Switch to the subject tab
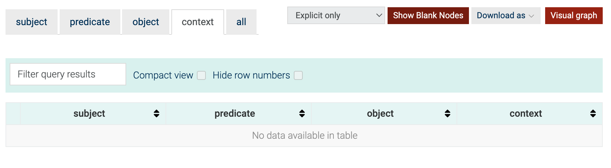Screen dimensions: 611x168 pos(31,22)
